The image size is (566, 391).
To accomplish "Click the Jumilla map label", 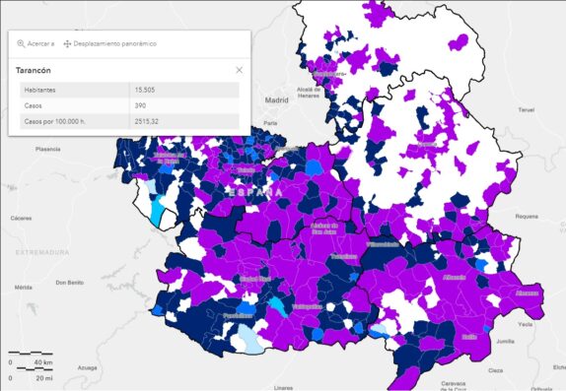I will (505, 341).
